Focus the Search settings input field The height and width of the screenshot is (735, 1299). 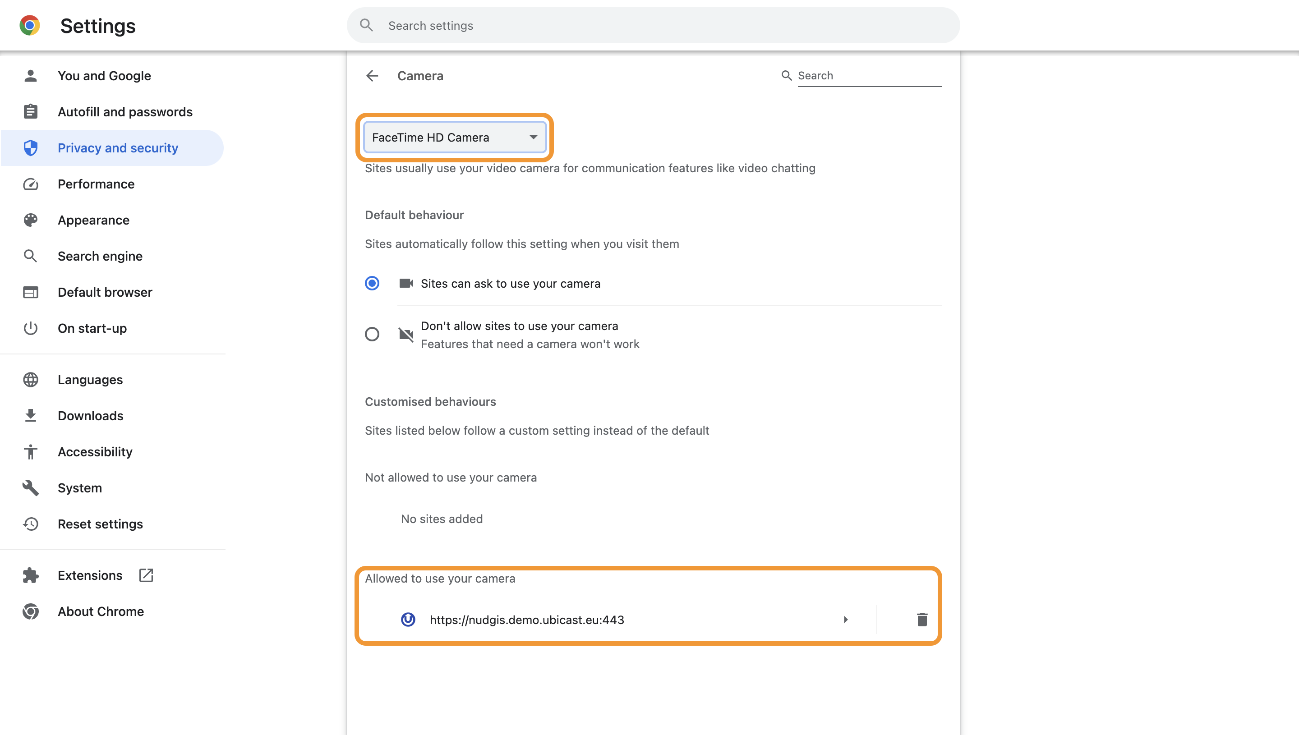coord(653,25)
